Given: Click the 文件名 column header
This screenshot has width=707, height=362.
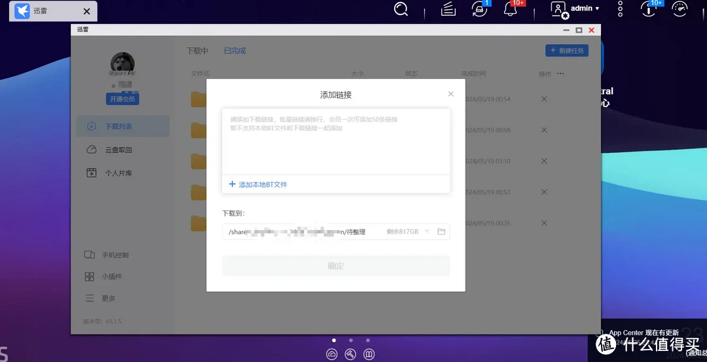Looking at the screenshot, I should 200,73.
